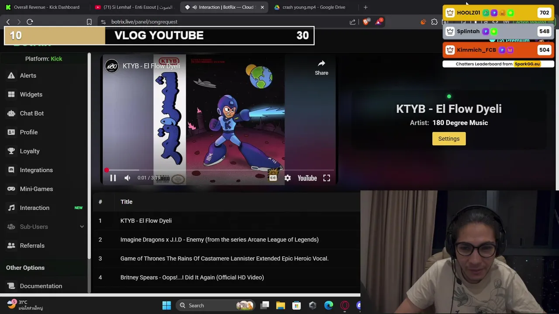
Task: Open Mini-Games in the sidebar
Action: (x=36, y=189)
